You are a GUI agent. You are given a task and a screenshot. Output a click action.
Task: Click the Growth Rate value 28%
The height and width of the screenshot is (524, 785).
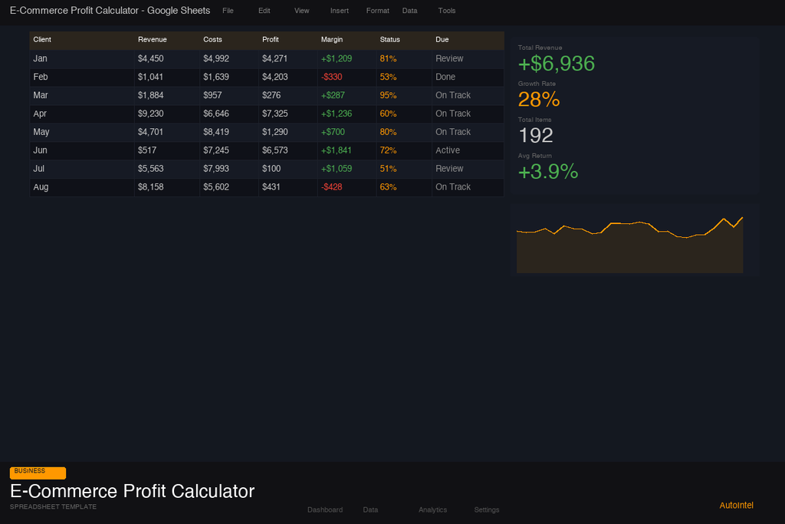click(539, 100)
